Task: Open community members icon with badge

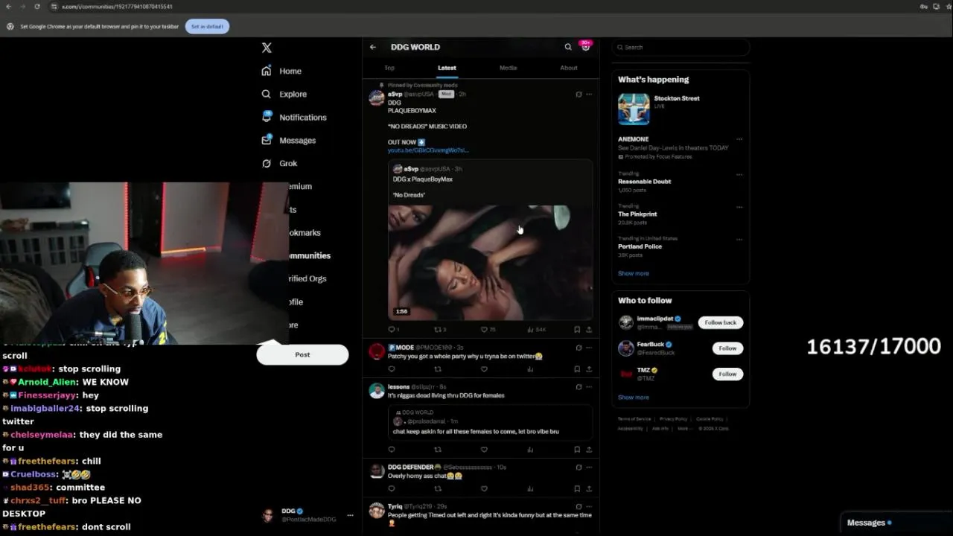Action: click(x=586, y=46)
